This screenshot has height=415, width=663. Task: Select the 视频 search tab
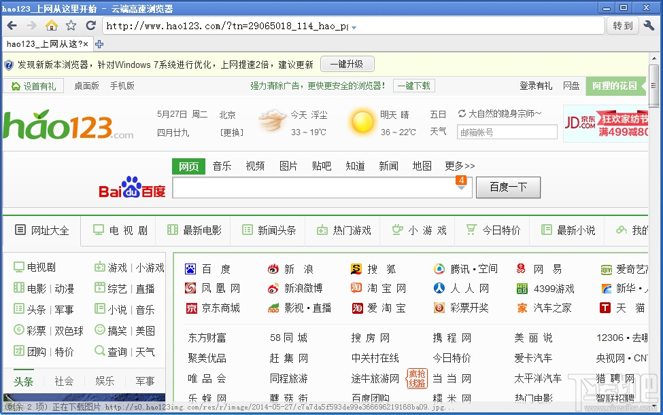[255, 166]
